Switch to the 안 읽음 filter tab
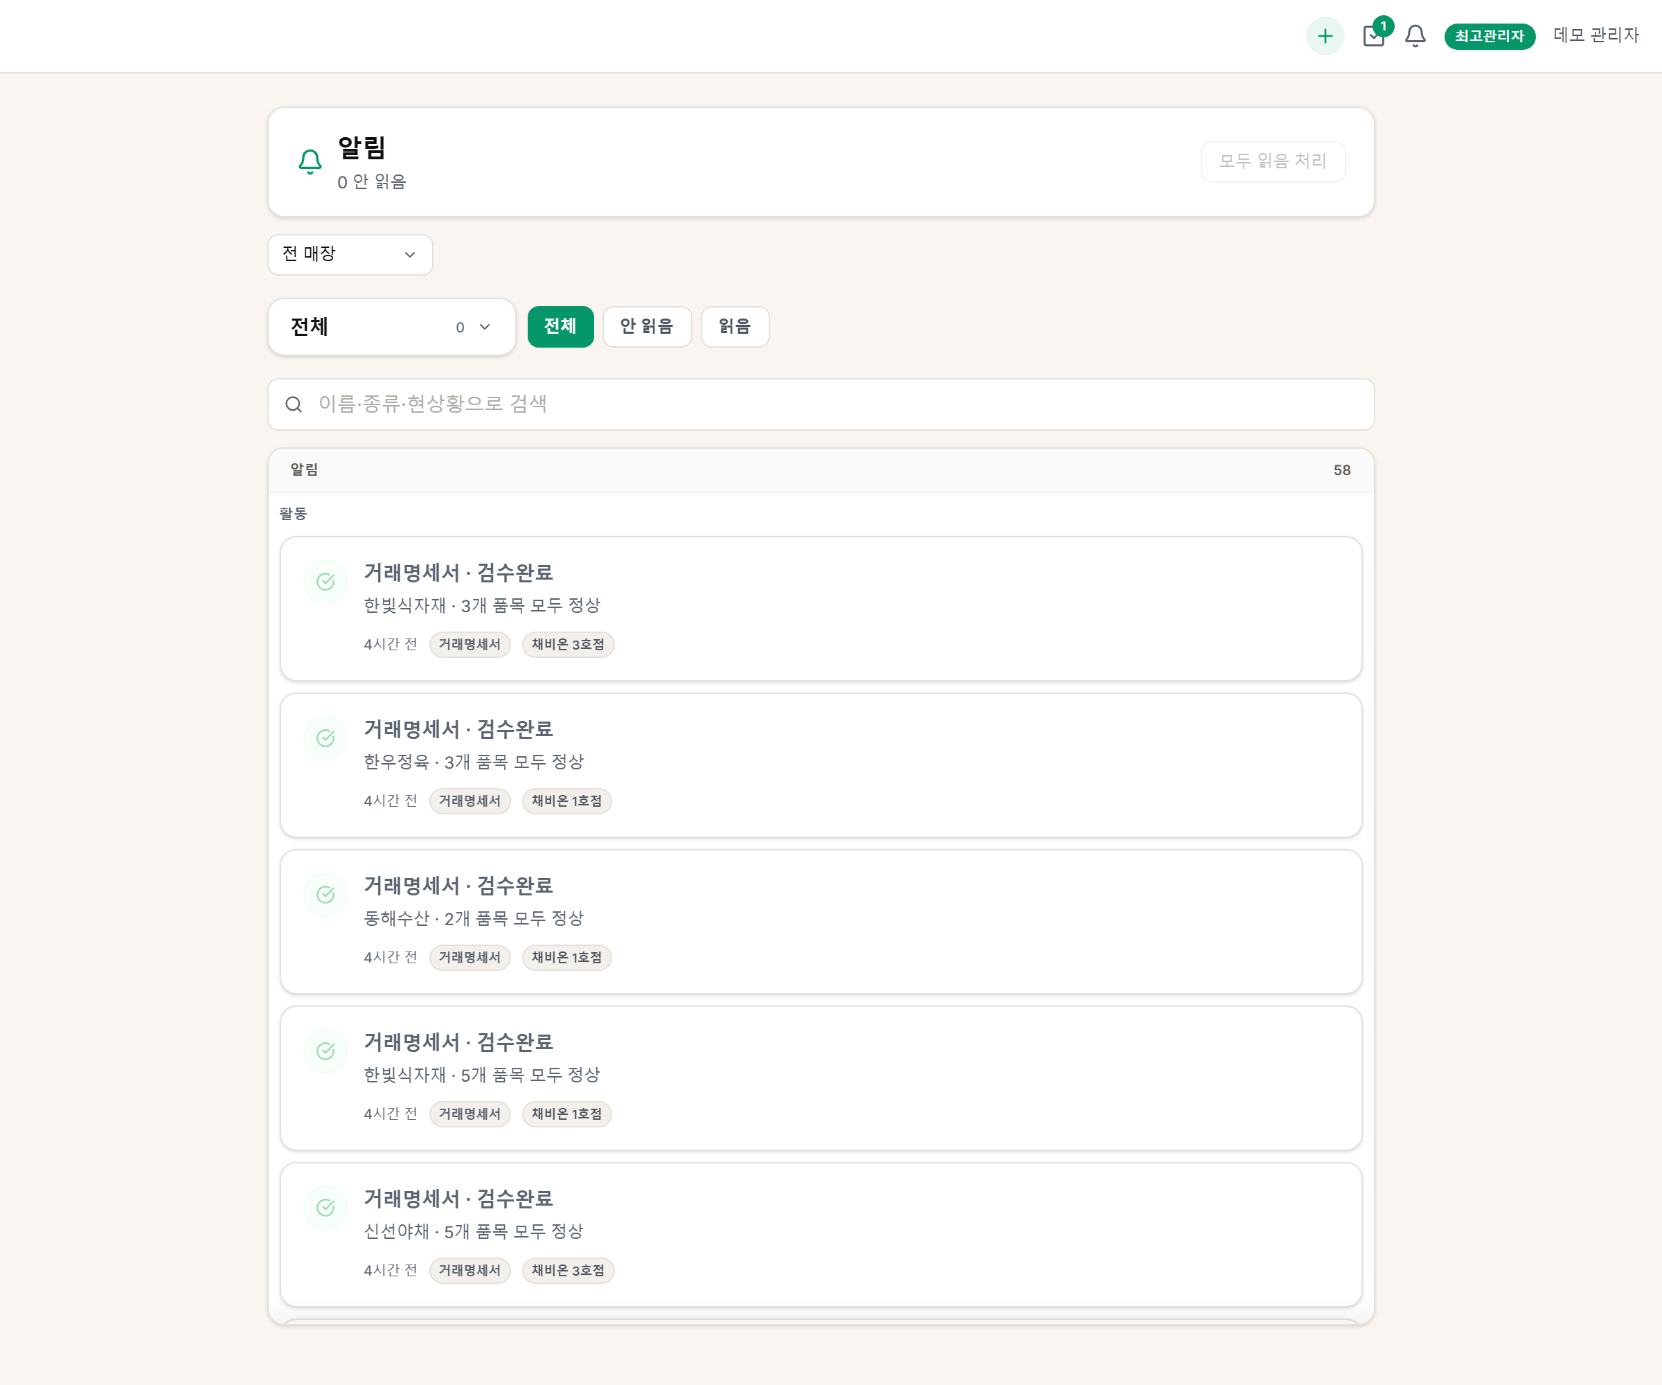Image resolution: width=1662 pixels, height=1385 pixels. [x=647, y=326]
